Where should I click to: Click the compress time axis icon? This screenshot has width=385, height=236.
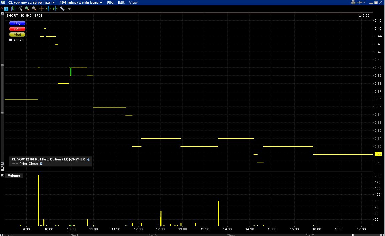click(x=55, y=9)
